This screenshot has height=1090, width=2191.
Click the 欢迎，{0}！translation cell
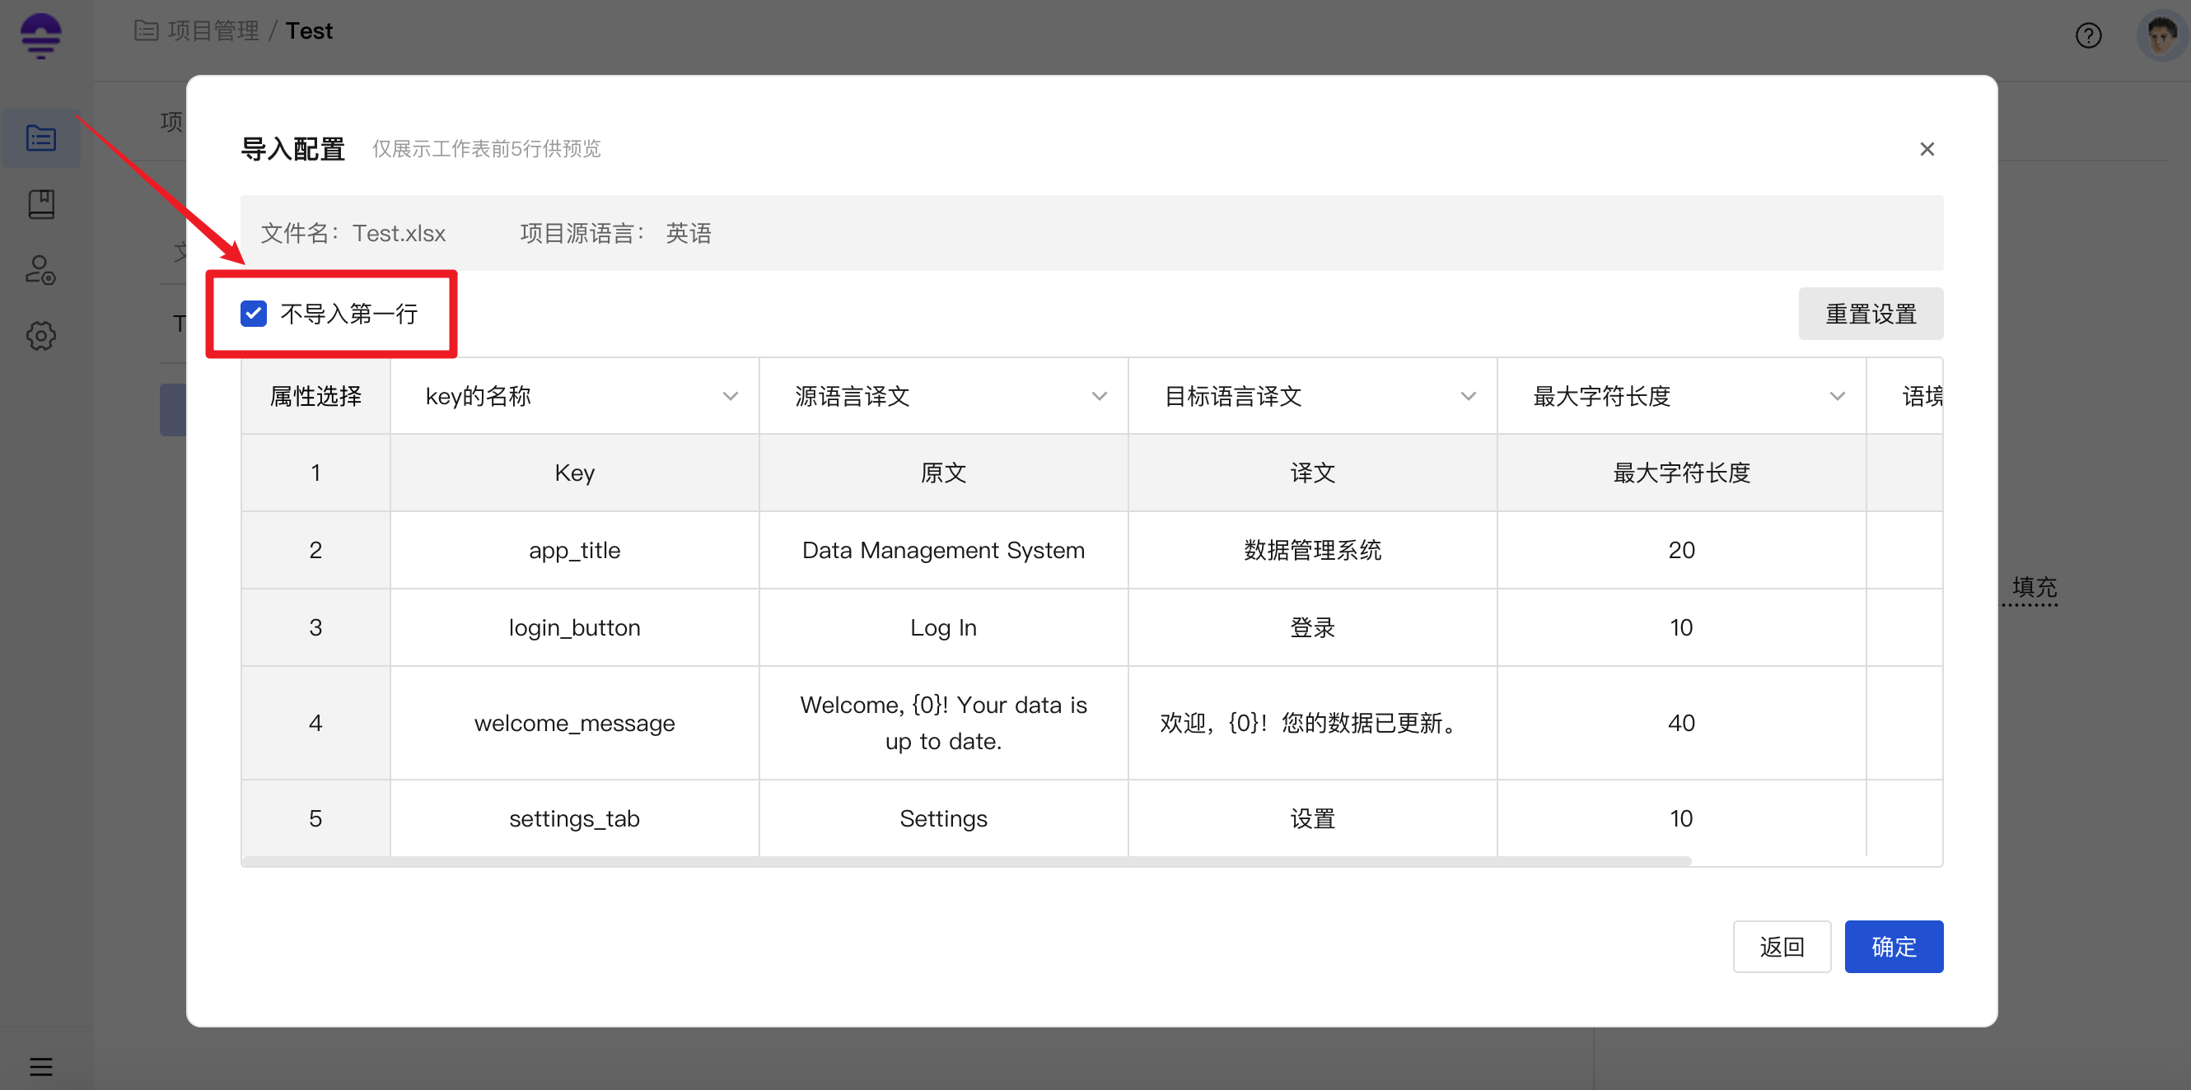tap(1313, 723)
